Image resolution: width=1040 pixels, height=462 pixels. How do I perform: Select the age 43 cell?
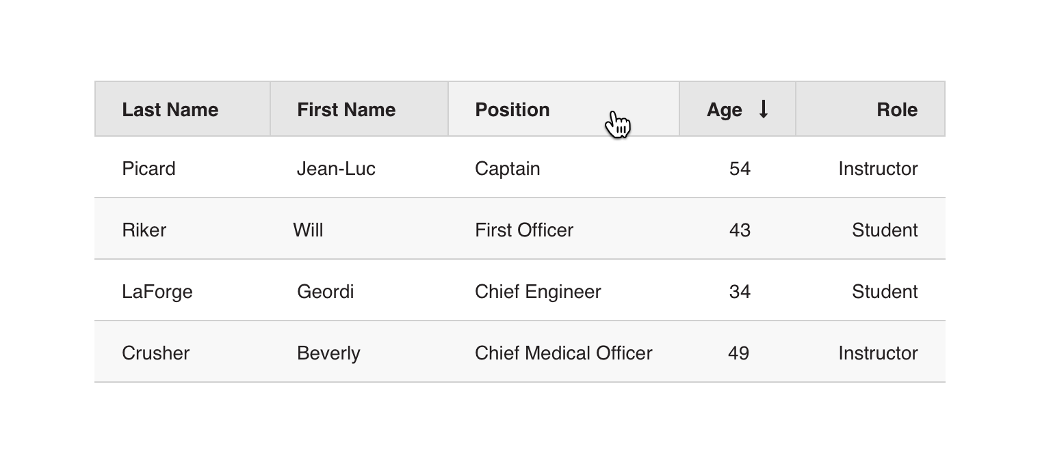point(740,230)
